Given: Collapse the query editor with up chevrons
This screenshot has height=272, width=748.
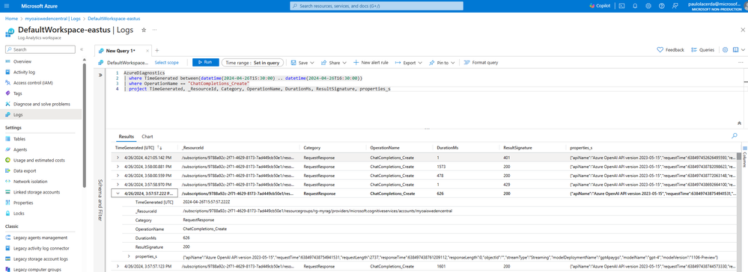Looking at the screenshot, I should [739, 123].
